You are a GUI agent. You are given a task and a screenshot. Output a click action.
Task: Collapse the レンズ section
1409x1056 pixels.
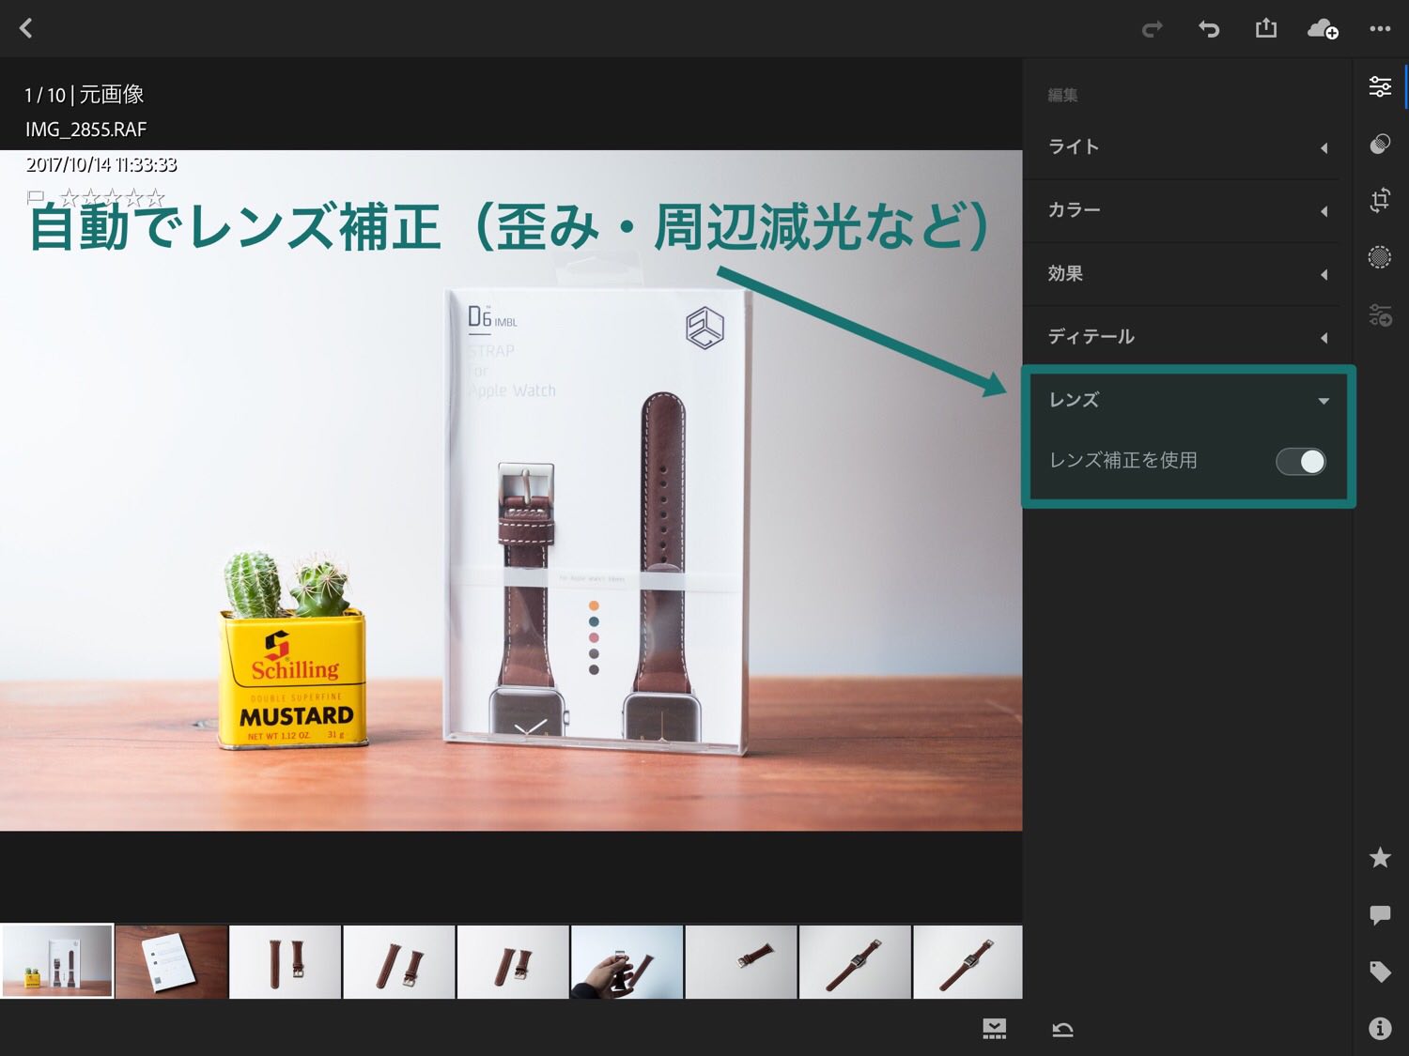[x=1187, y=400]
